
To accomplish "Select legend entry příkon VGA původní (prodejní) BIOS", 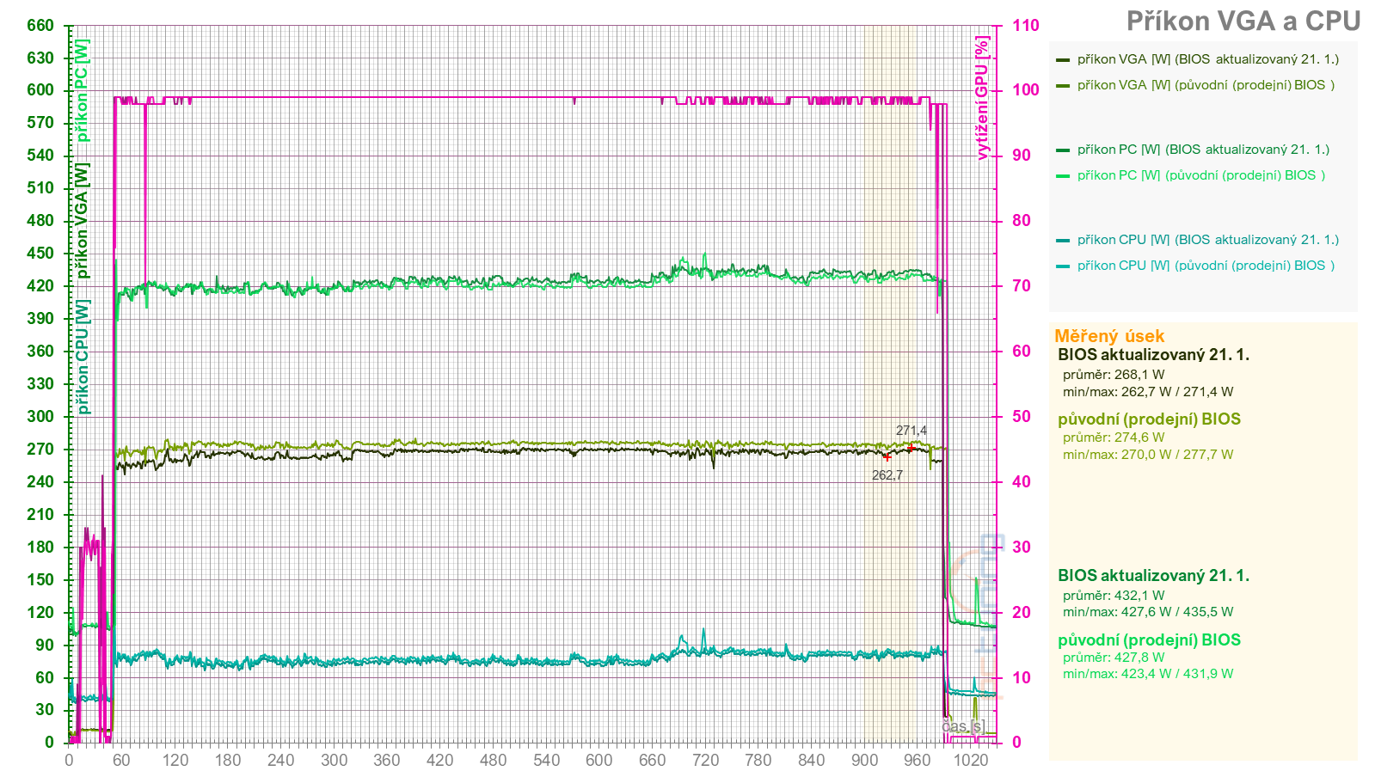I will point(1195,85).
